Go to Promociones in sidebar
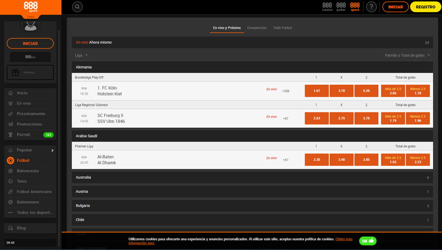 click(x=29, y=124)
